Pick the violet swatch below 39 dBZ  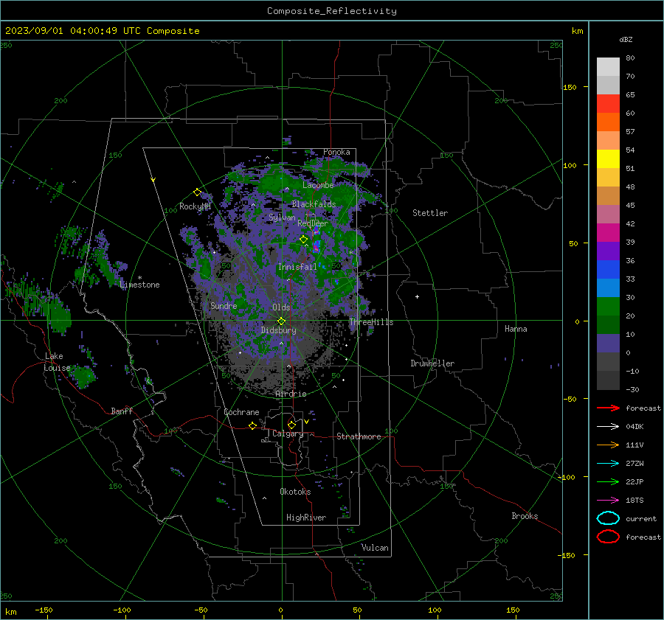(x=608, y=251)
